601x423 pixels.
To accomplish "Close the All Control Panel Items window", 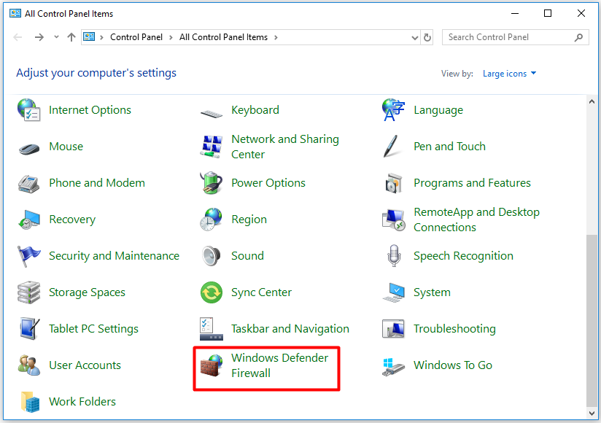I will (x=581, y=13).
